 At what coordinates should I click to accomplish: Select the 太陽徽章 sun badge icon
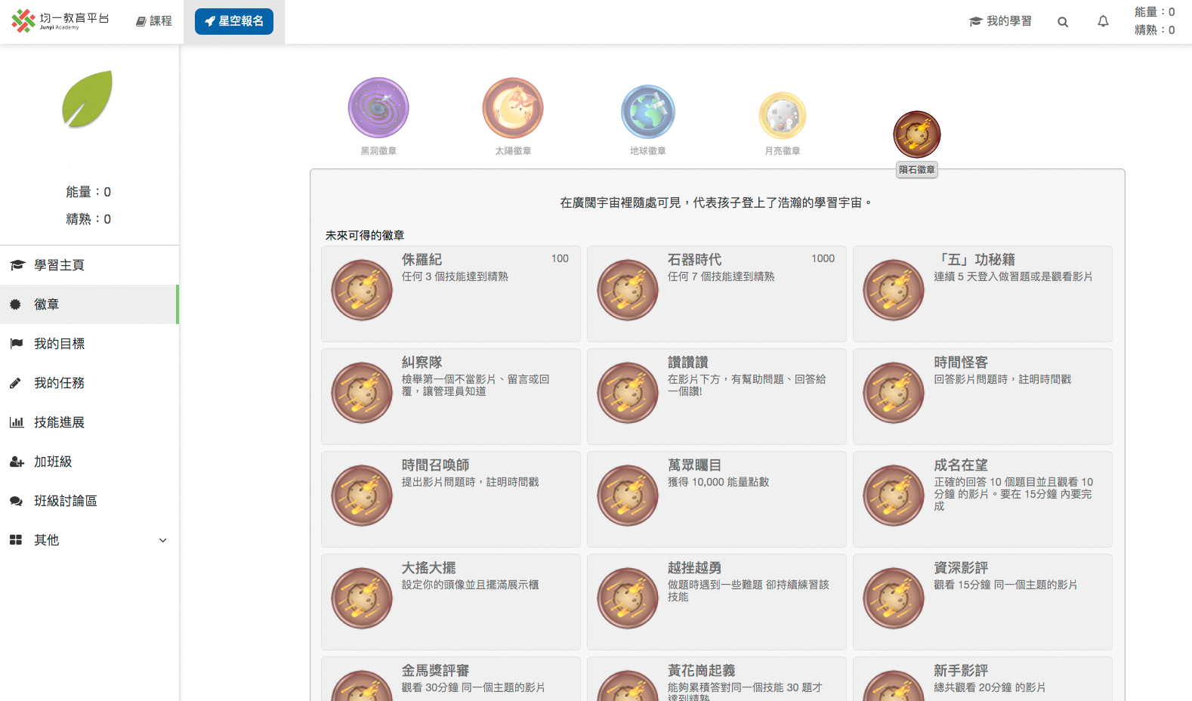513,108
